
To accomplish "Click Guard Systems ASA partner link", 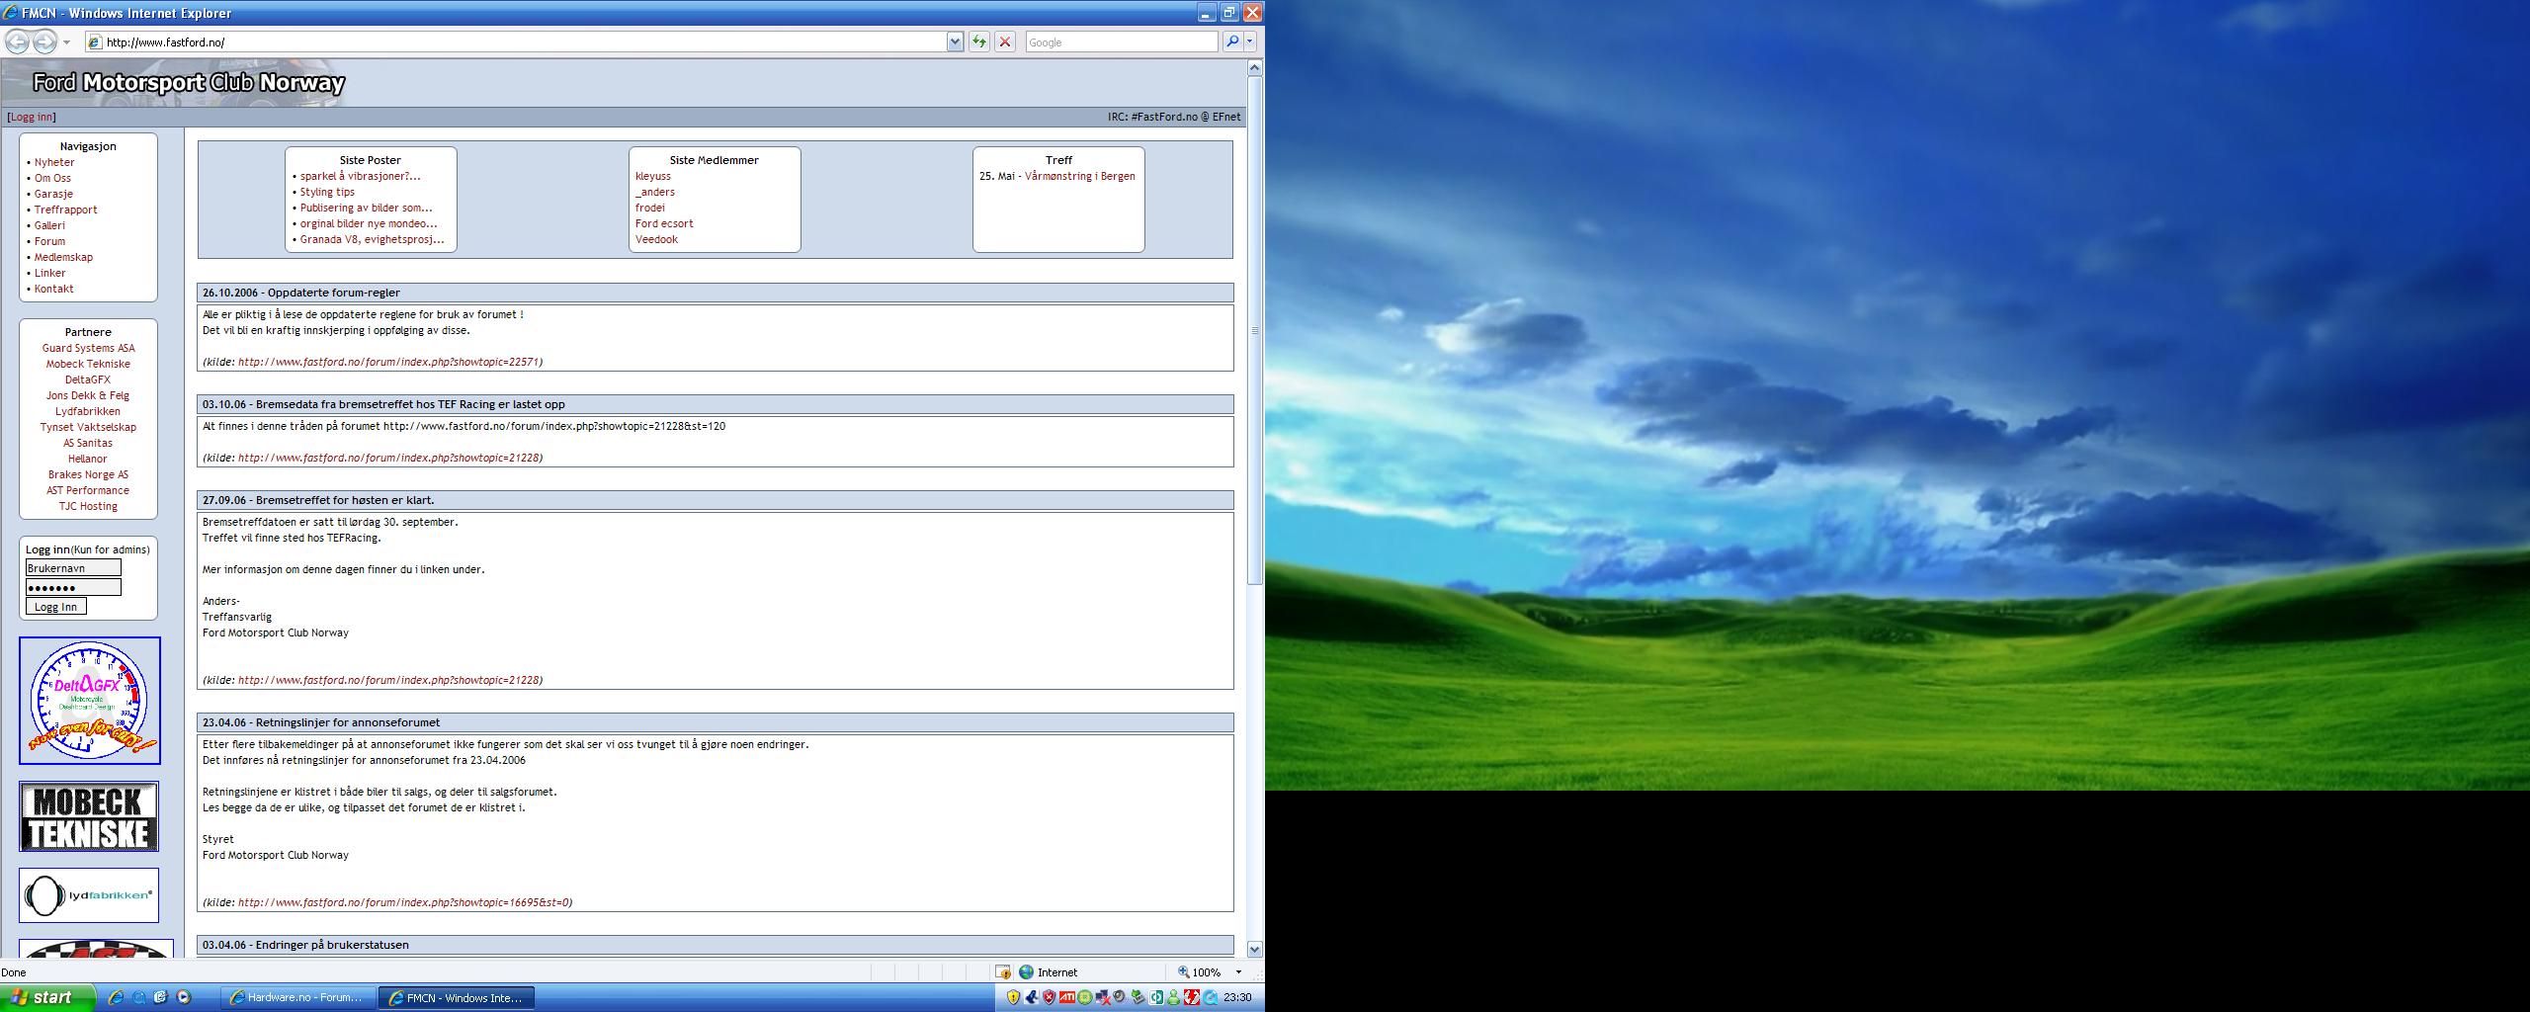I will point(88,348).
